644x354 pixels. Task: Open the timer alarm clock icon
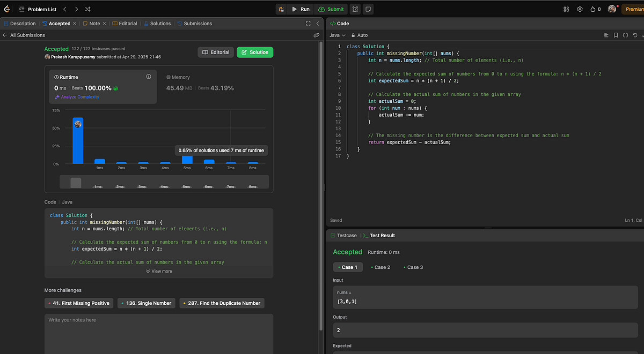tap(355, 9)
